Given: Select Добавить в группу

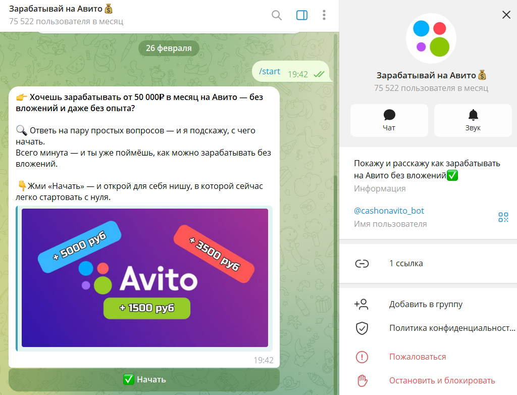Looking at the screenshot, I should click(425, 304).
